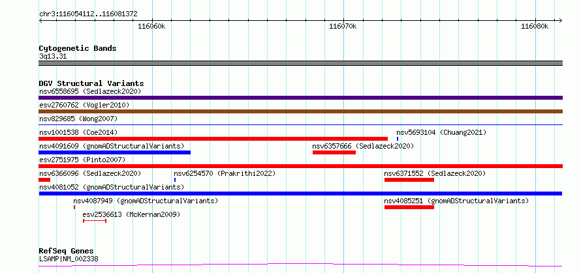
Task: Open the nsv6366096 (Sedlazeck2020) label
Action: tap(90, 173)
